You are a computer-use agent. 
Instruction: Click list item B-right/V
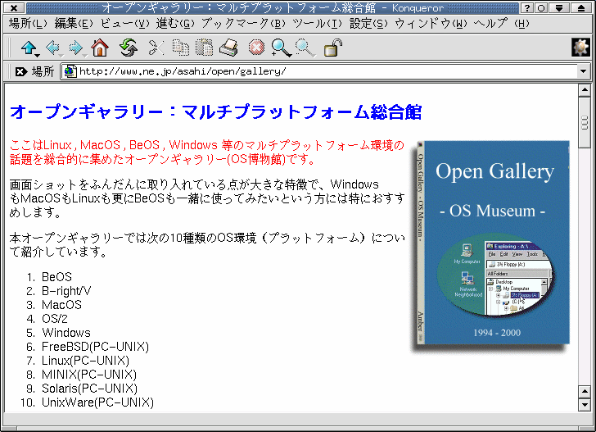click(66, 291)
